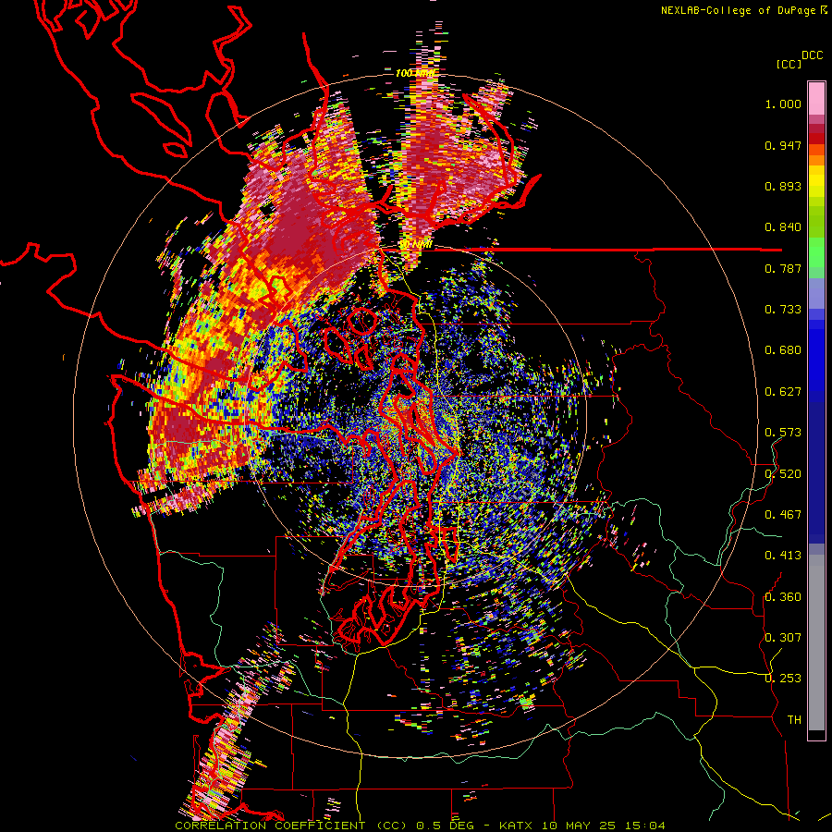This screenshot has width=832, height=832.
Task: Click the 0.467 legend value
Action: (783, 514)
